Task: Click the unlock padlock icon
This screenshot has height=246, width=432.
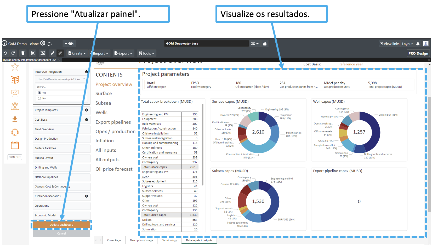Action: pos(265,44)
